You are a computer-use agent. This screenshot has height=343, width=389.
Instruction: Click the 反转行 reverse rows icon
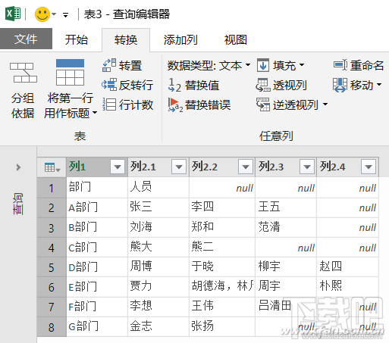(109, 85)
